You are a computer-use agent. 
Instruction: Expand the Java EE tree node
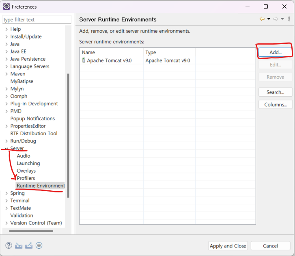coord(6,51)
